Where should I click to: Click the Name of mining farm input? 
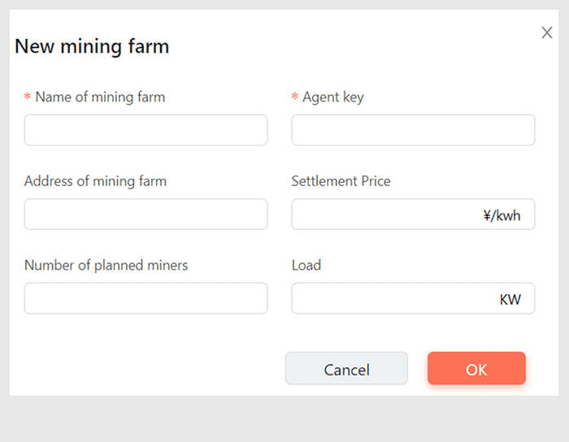[146, 130]
